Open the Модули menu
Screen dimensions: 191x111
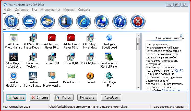point(69,10)
